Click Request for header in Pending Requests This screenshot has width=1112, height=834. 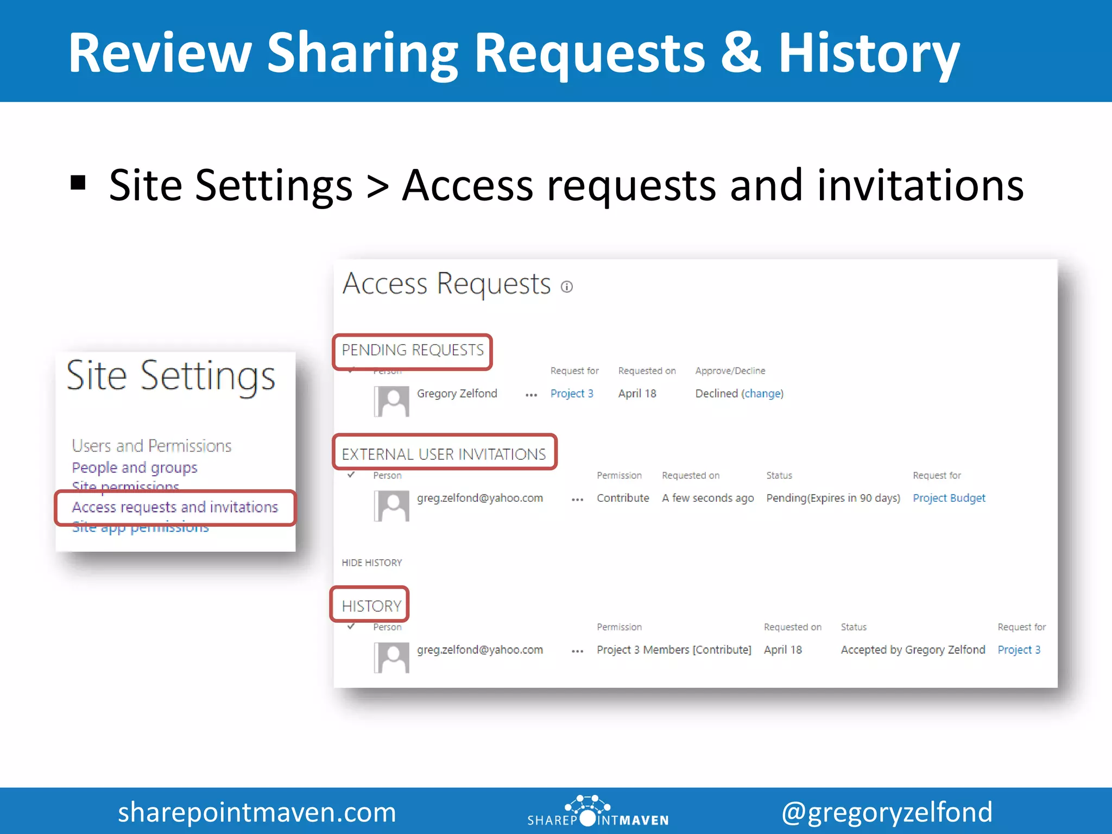tap(574, 371)
